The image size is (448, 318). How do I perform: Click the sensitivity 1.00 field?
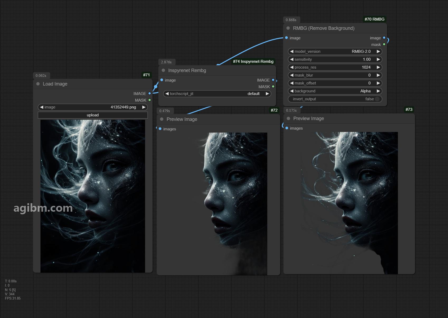(335, 59)
